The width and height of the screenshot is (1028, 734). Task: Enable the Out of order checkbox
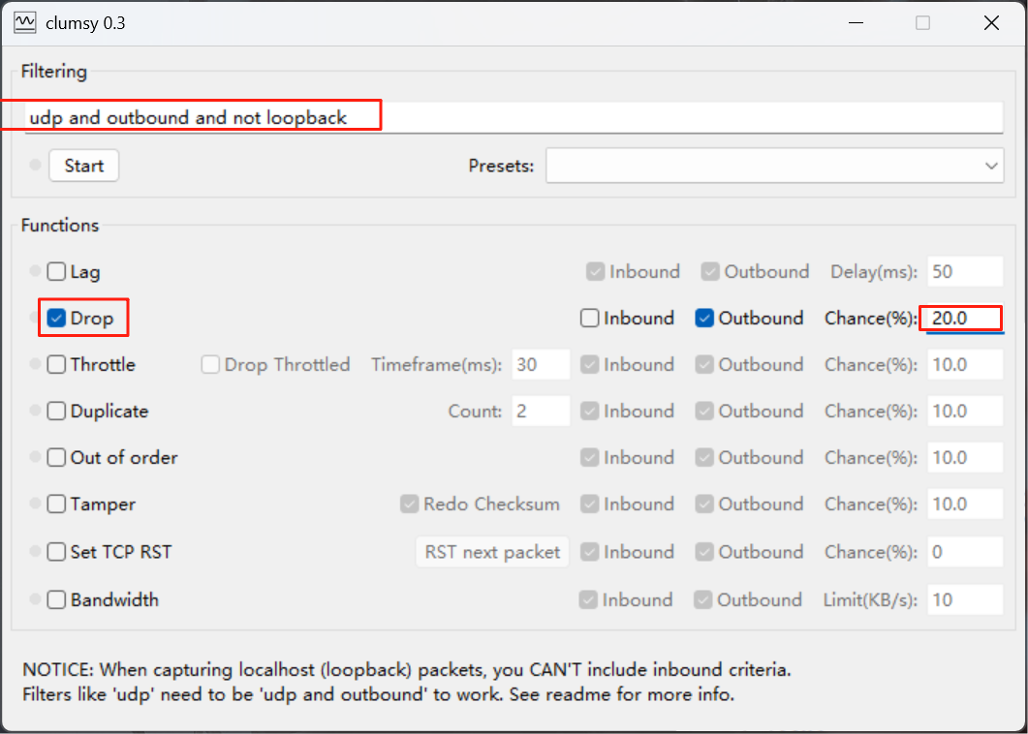(56, 457)
